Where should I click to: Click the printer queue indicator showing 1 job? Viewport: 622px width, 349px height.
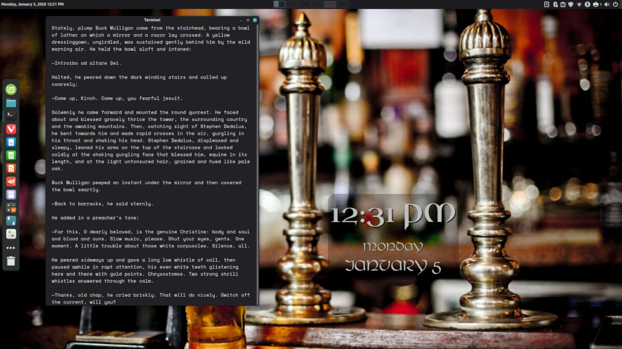tap(597, 4)
